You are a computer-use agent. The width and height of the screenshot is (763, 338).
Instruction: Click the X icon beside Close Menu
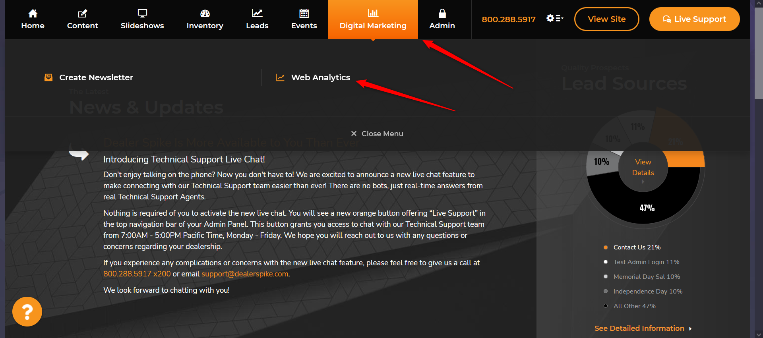coord(354,133)
